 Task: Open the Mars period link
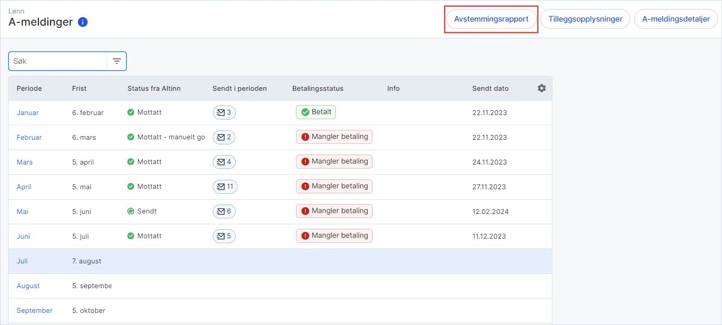pyautogui.click(x=25, y=162)
